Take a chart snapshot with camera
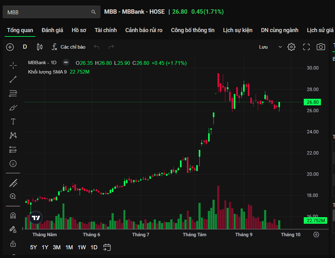Viewport: 335px width, 258px height. [x=321, y=47]
